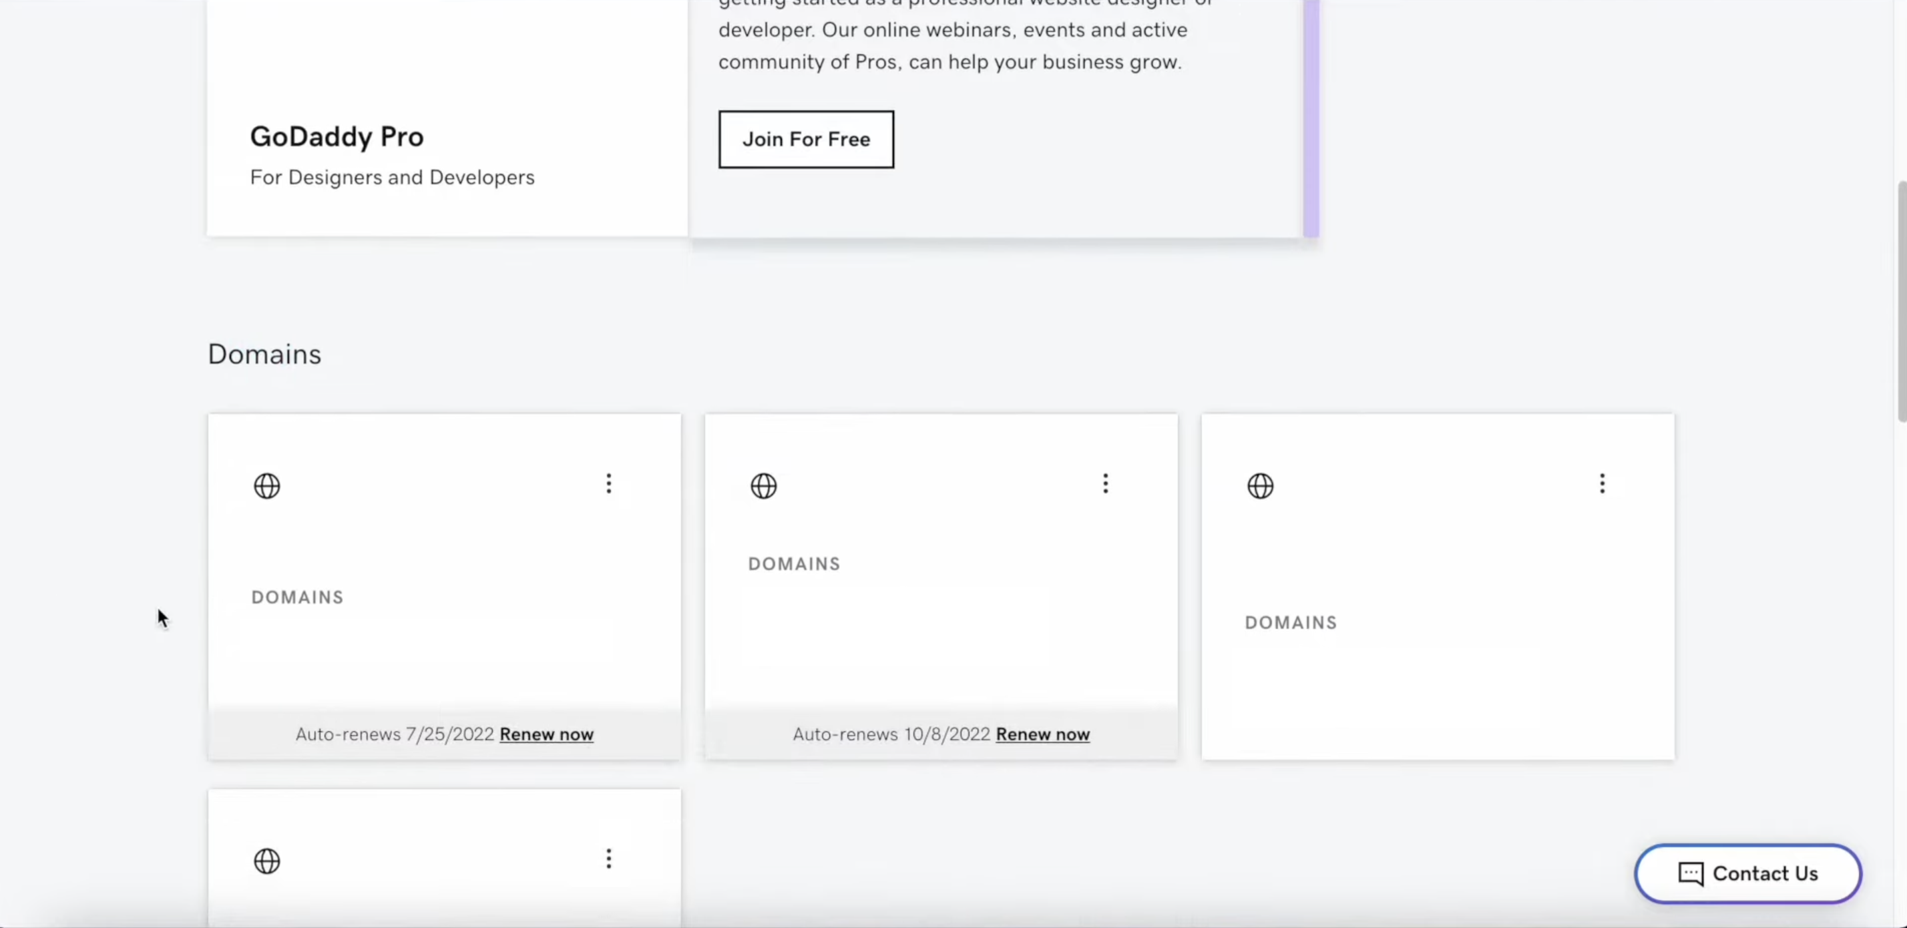Click Renew now for the 10/8/2022 domain
The width and height of the screenshot is (1907, 928).
[1042, 734]
